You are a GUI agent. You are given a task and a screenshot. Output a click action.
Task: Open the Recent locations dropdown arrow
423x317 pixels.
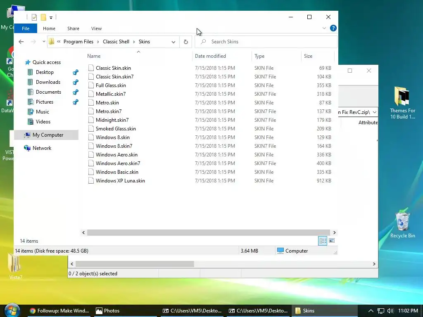[x=44, y=42]
